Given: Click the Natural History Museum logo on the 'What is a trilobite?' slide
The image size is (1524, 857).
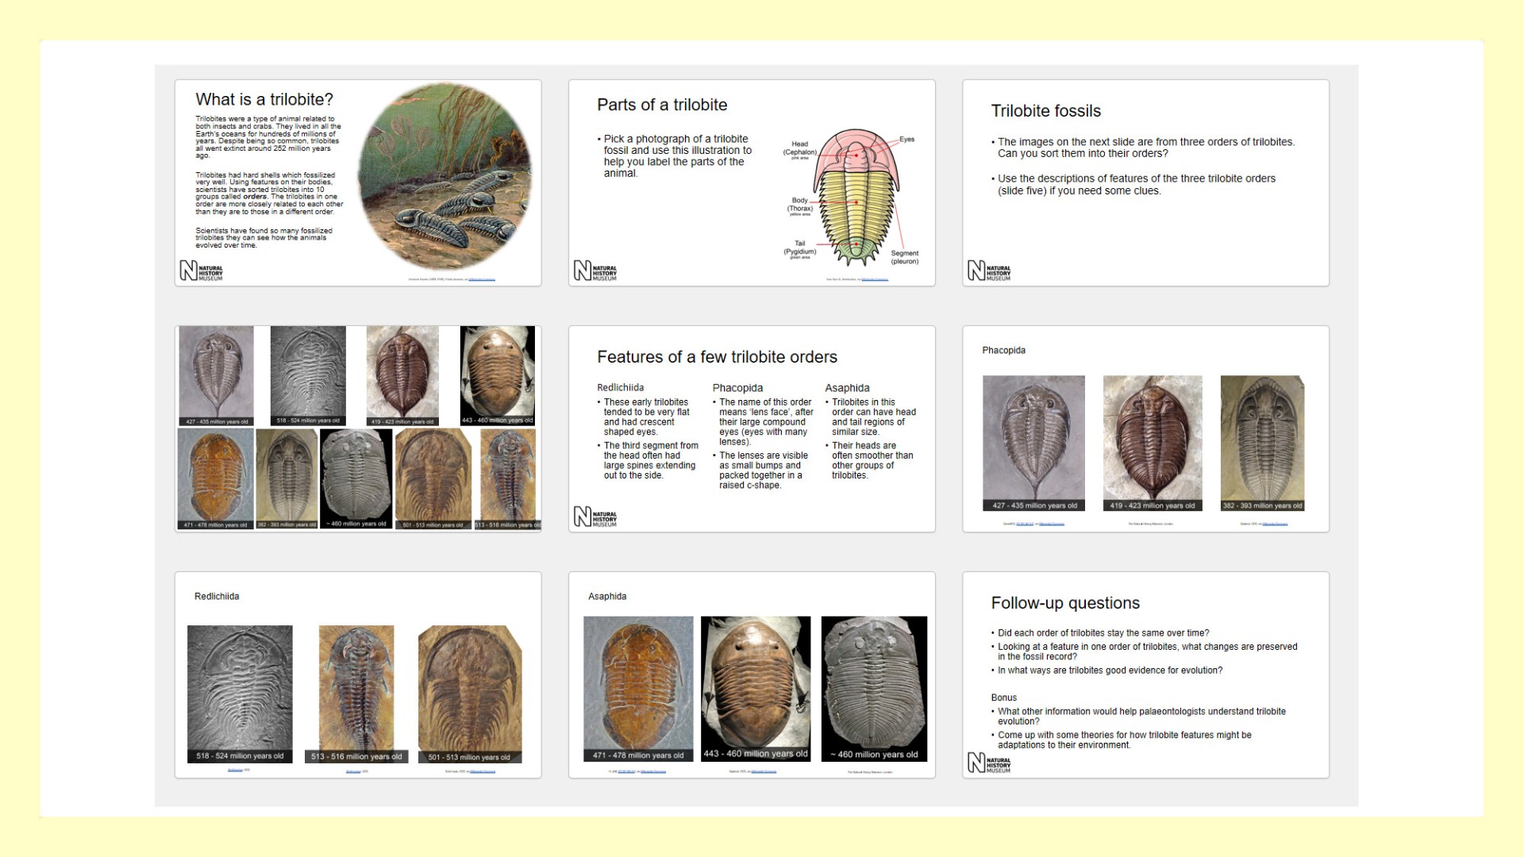Looking at the screenshot, I should coord(202,271).
